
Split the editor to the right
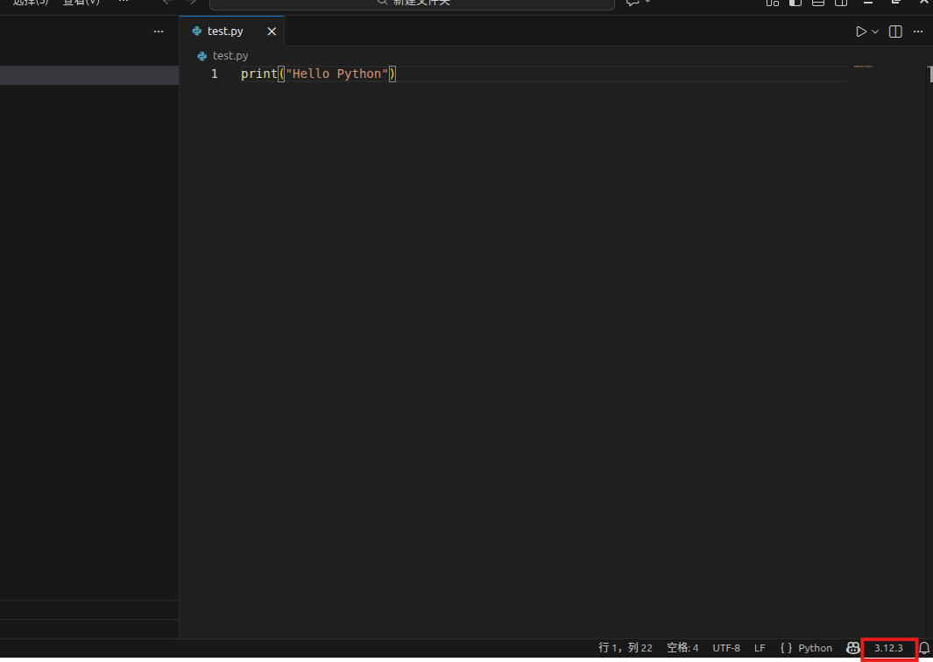pos(895,32)
